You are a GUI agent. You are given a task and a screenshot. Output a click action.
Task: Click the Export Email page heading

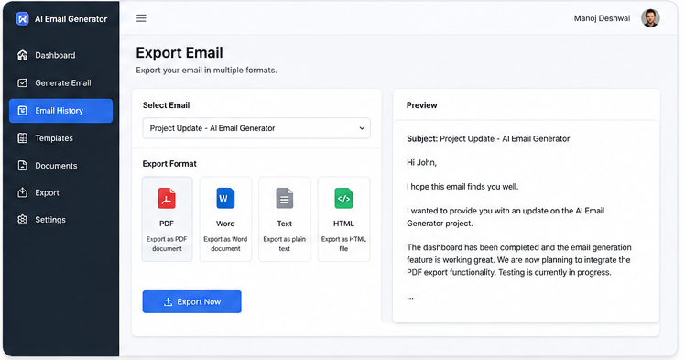[179, 52]
